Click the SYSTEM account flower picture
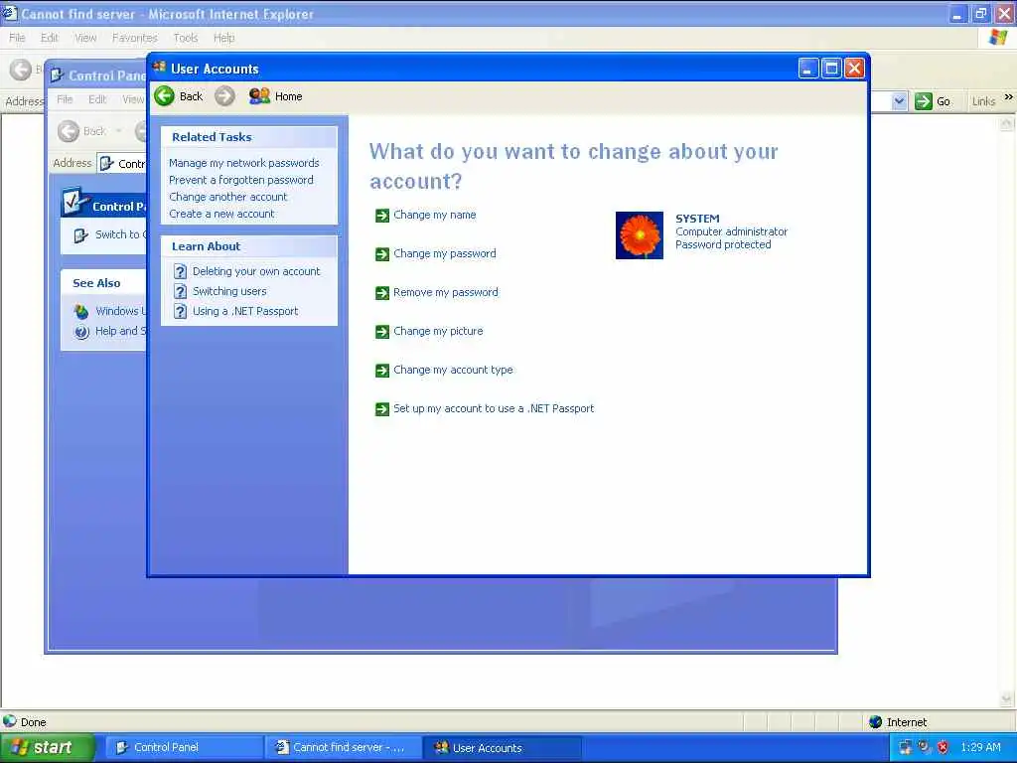 click(640, 234)
